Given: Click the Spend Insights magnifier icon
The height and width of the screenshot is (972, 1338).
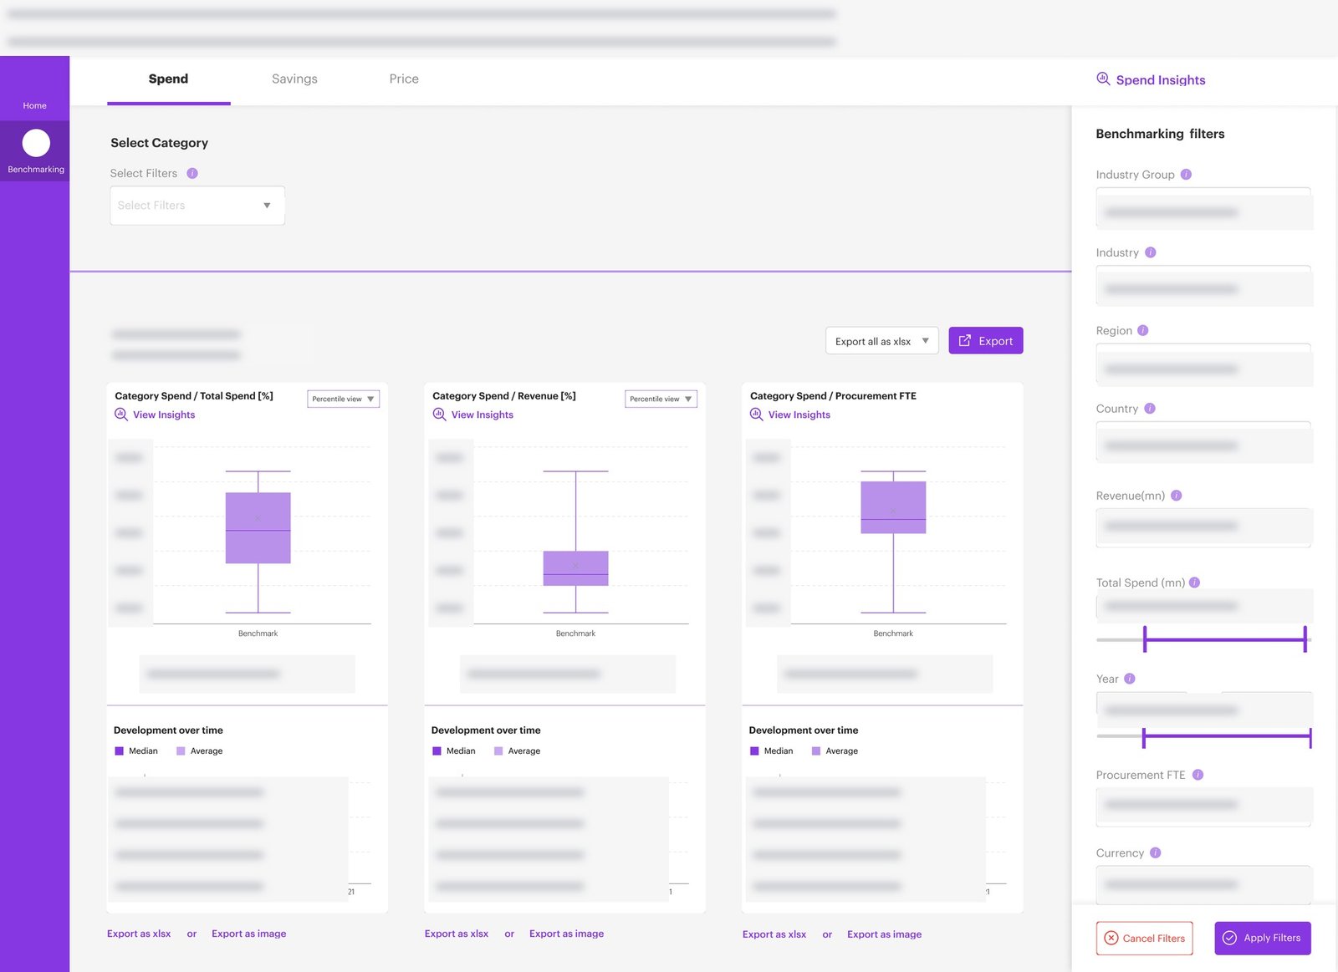Looking at the screenshot, I should 1103,79.
